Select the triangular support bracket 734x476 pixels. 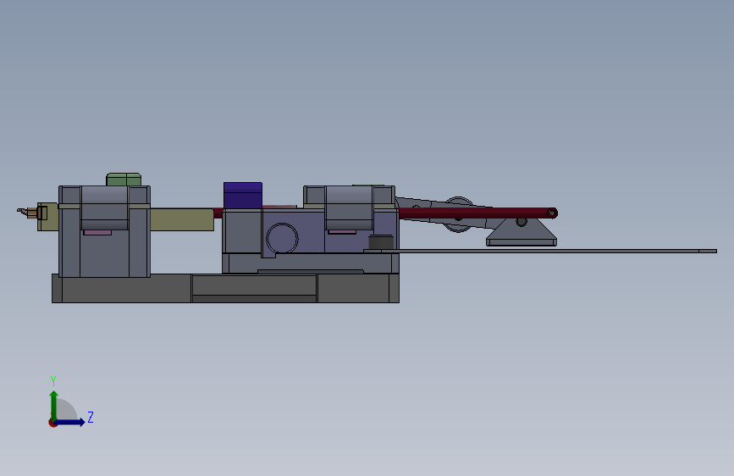pyautogui.click(x=522, y=233)
